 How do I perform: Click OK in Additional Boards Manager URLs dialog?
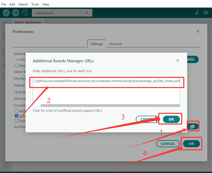(x=171, y=119)
